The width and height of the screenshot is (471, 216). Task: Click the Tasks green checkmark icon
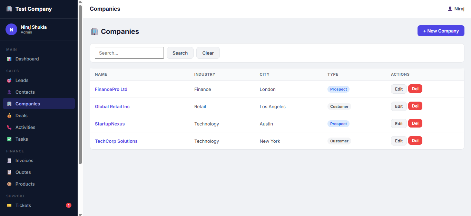(9, 139)
